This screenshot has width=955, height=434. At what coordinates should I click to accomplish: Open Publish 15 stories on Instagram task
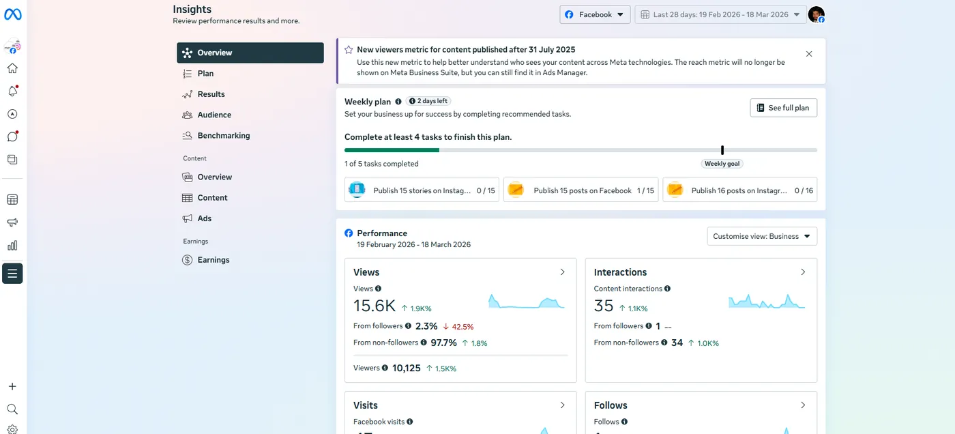422,190
